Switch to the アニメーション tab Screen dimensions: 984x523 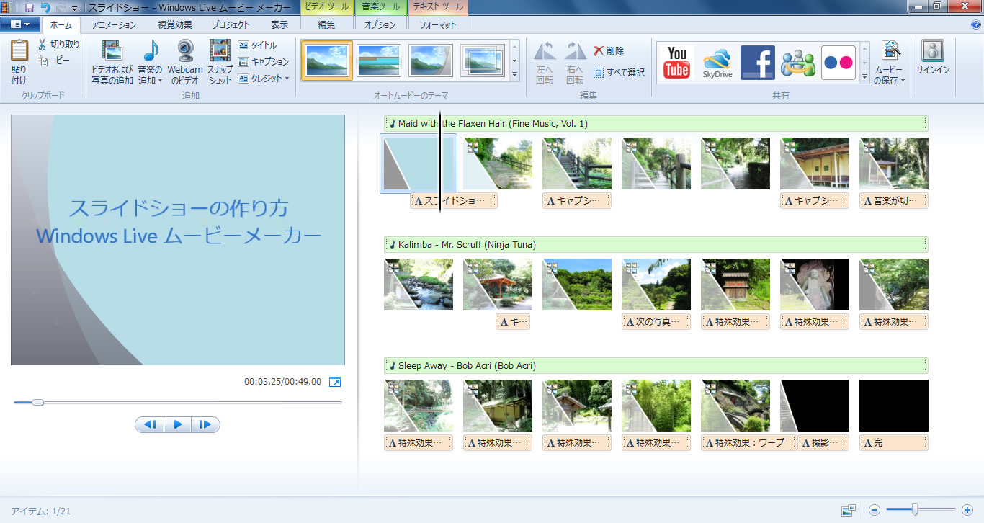pyautogui.click(x=114, y=25)
